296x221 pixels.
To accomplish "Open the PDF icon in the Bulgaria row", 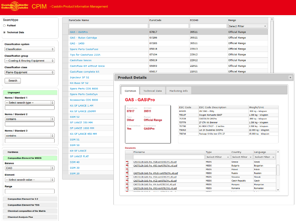I will pos(127,166).
